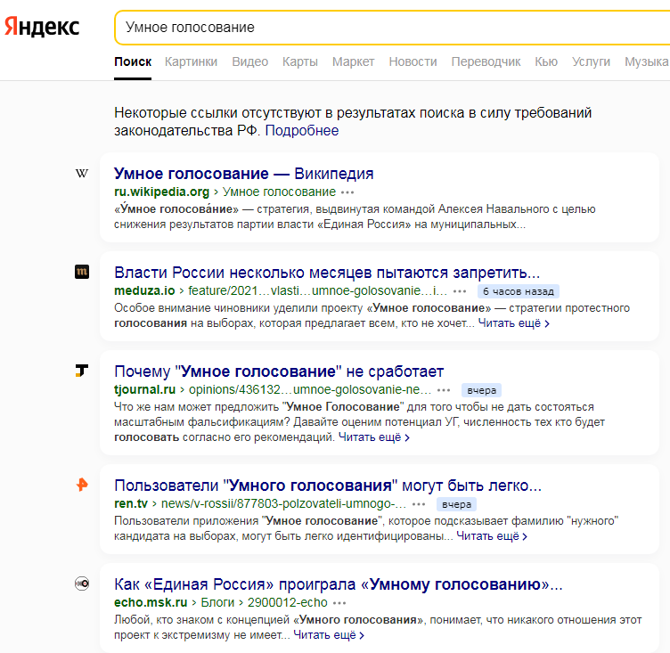The height and width of the screenshot is (653, 670).
Task: Open three-dot menu for echo.msk.ru result
Action: (x=339, y=603)
